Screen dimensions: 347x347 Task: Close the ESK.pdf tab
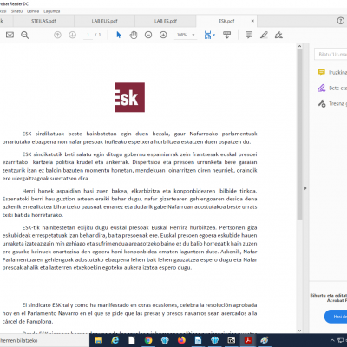252,21
